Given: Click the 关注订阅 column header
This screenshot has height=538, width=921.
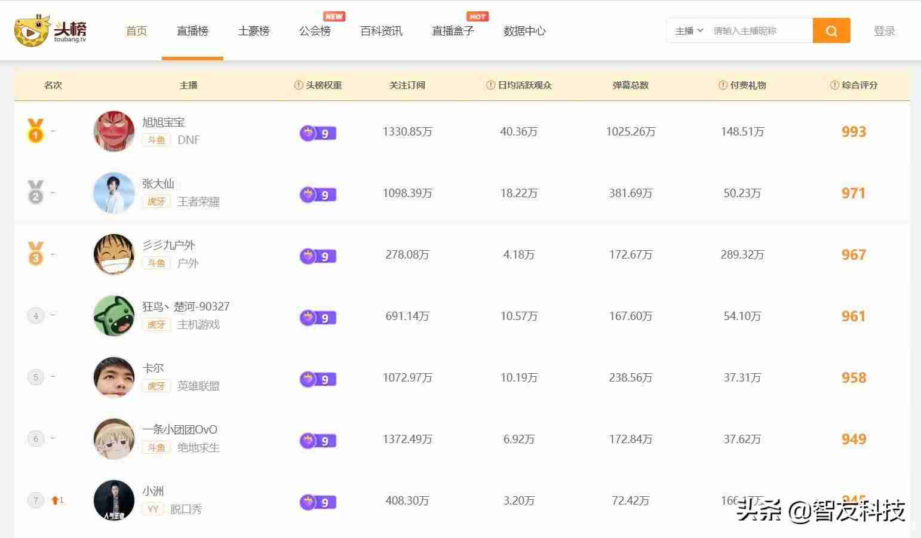Looking at the screenshot, I should tap(407, 85).
